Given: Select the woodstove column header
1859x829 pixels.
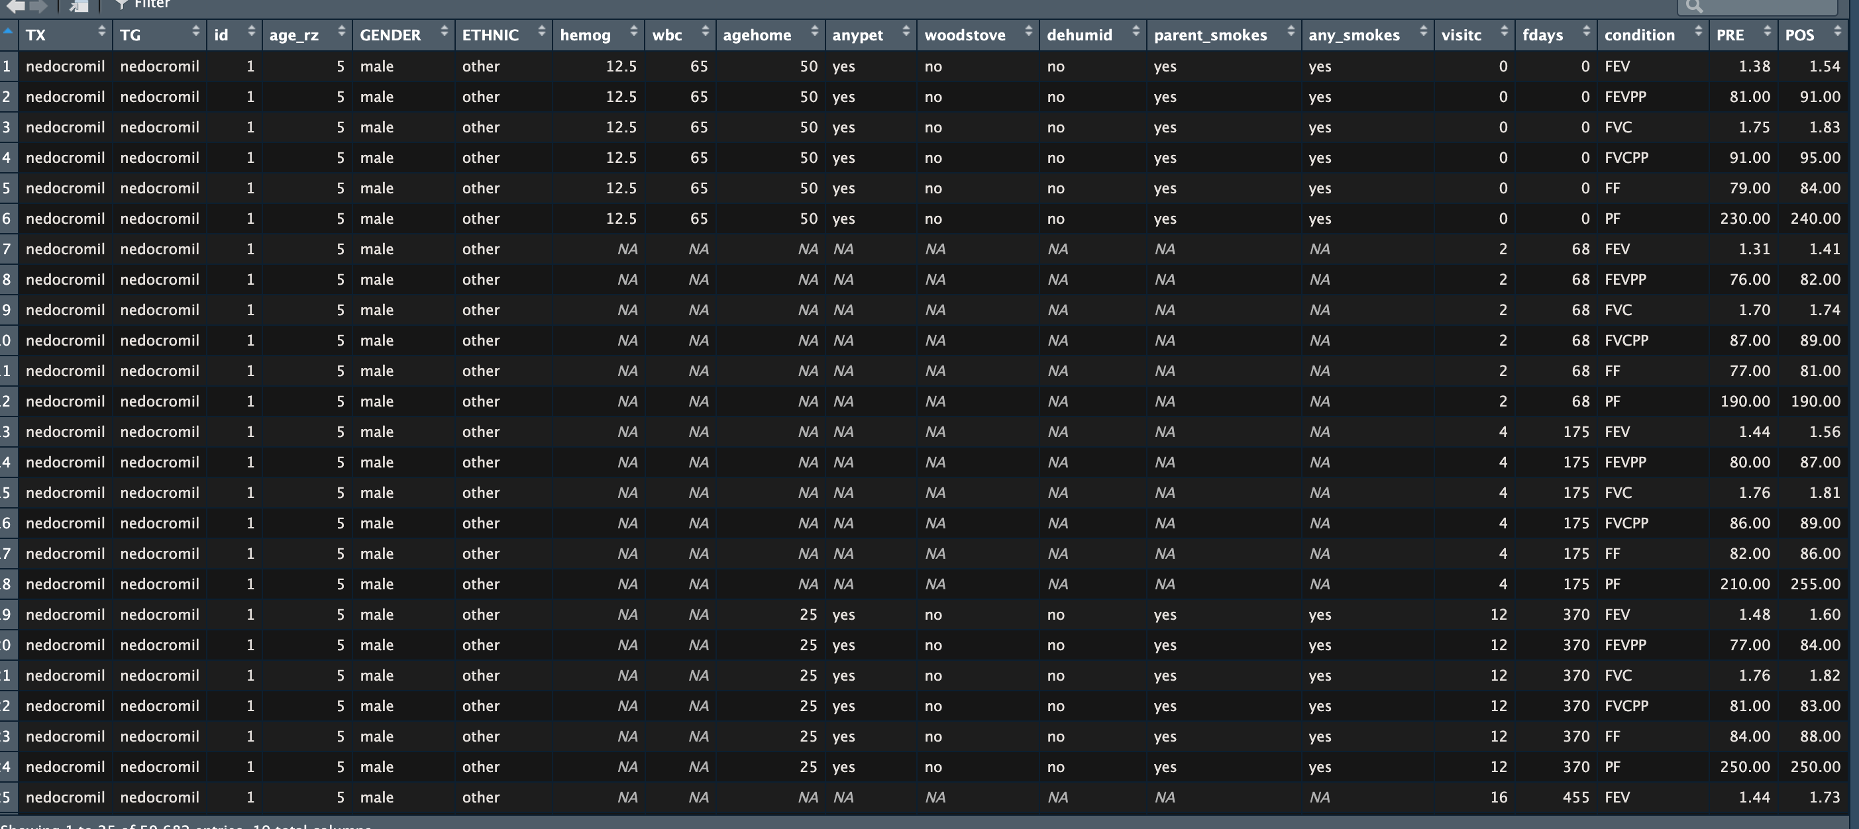Looking at the screenshot, I should 964,34.
